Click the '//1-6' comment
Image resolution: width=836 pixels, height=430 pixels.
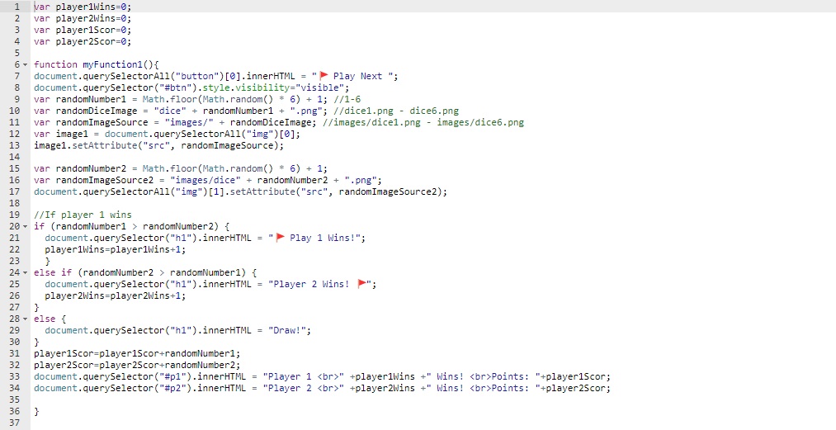point(347,99)
